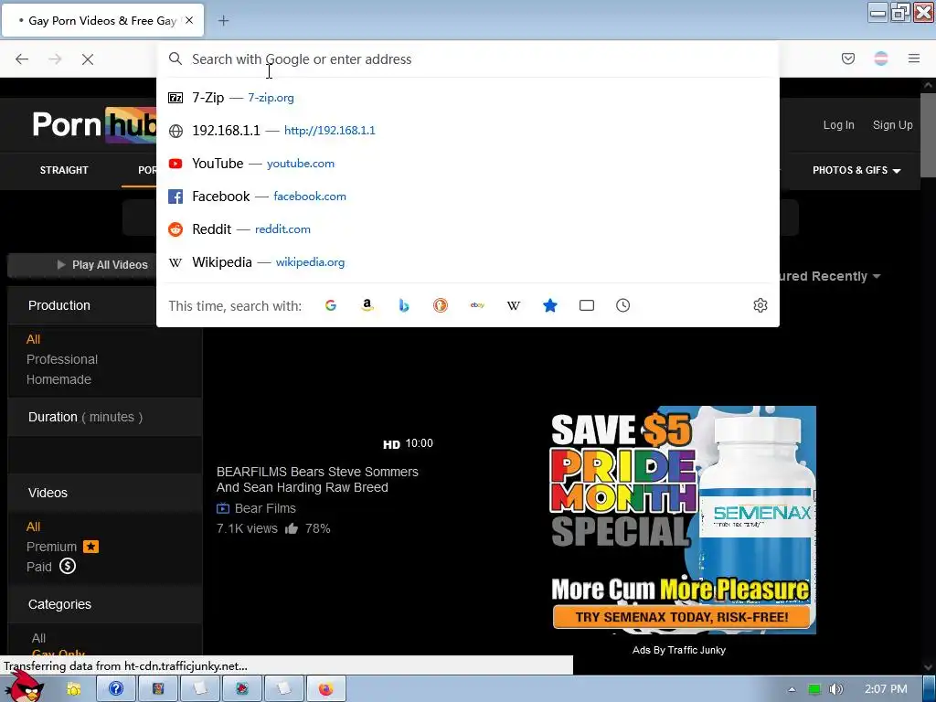Click the scrollbar down arrow
This screenshot has width=936, height=702.
[x=927, y=667]
